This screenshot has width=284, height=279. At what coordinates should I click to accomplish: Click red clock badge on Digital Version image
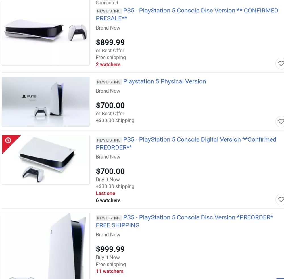pyautogui.click(x=8, y=140)
